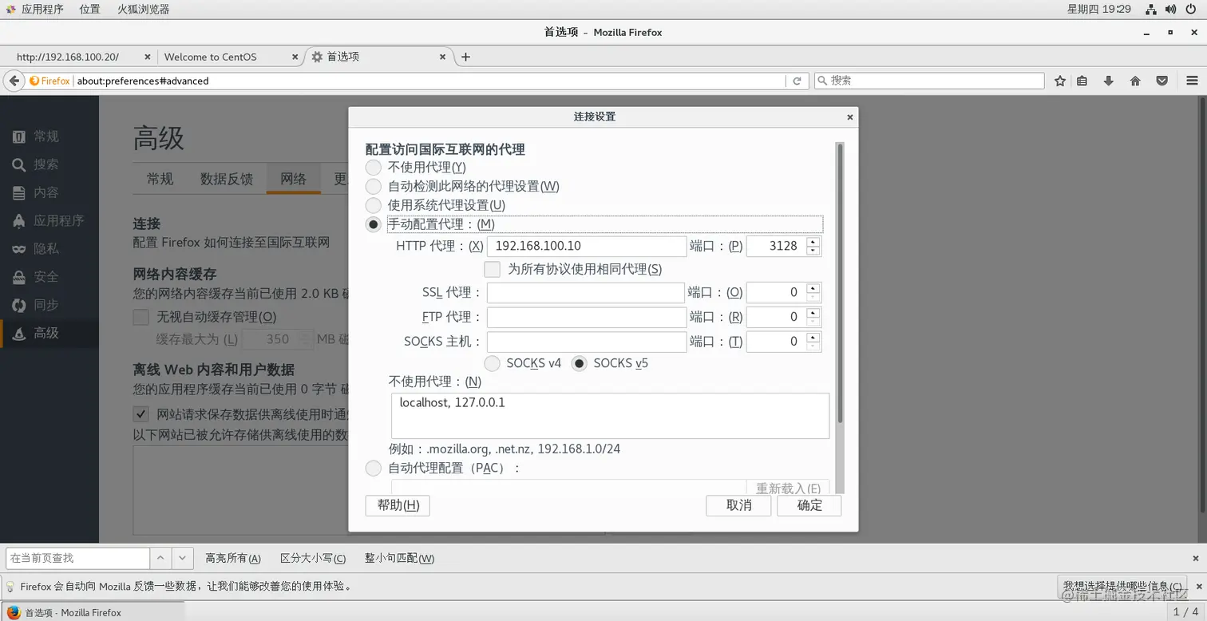This screenshot has height=621, width=1207.
Task: Select 自动检测此网络的代理设置 radio option
Action: tap(373, 186)
